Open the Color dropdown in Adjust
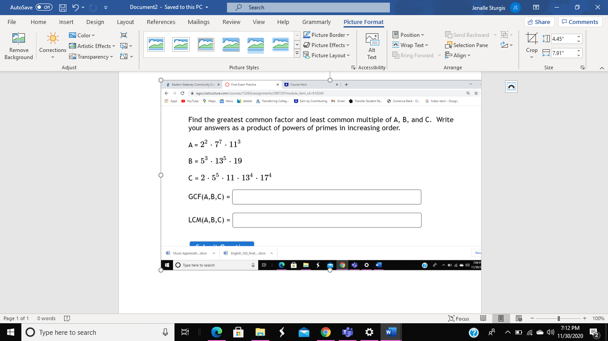Image resolution: width=608 pixels, height=341 pixels. [82, 35]
